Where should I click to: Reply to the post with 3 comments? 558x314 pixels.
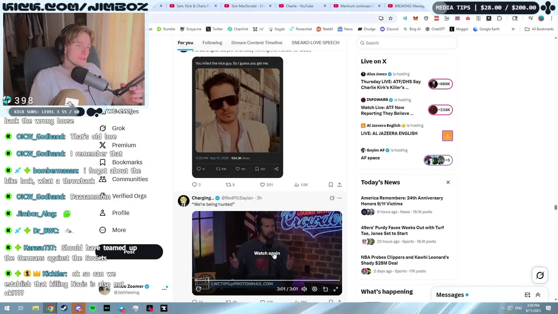196,184
